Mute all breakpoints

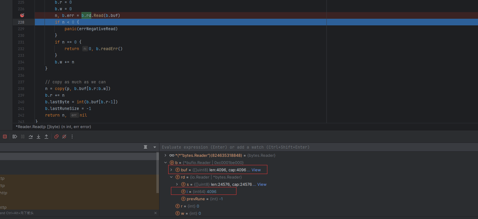[64, 137]
